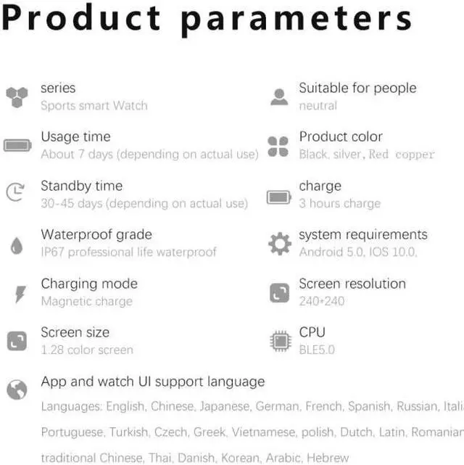Image resolution: width=464 pixels, height=465 pixels.
Task: Click the CPU chip icon
Action: click(280, 341)
